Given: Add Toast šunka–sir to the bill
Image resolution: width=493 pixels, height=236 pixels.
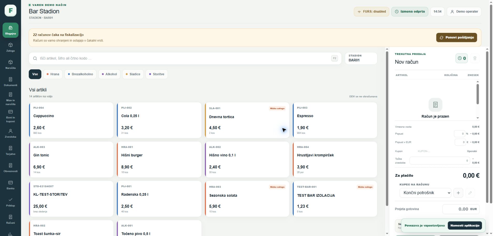Looking at the screenshot, I should (71, 228).
